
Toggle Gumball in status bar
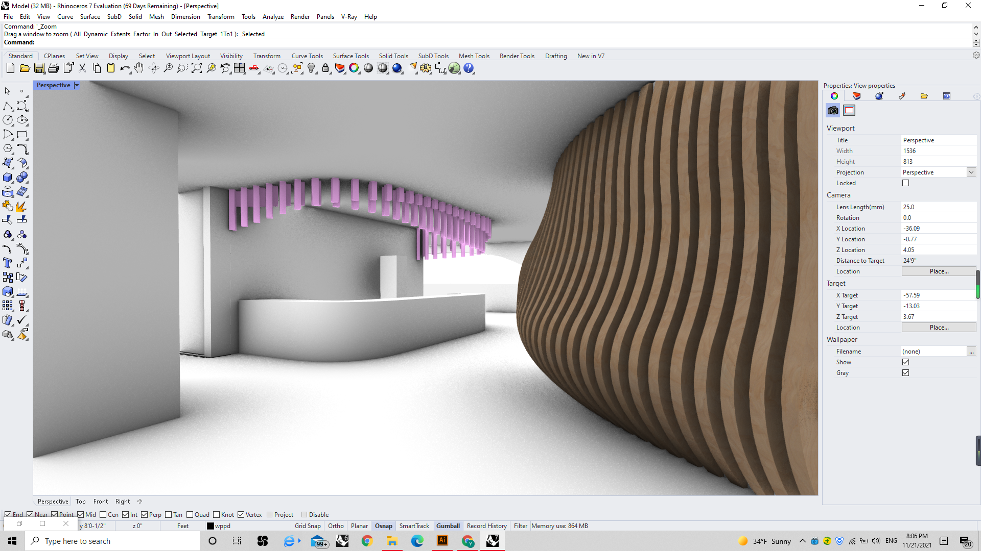[x=448, y=526]
